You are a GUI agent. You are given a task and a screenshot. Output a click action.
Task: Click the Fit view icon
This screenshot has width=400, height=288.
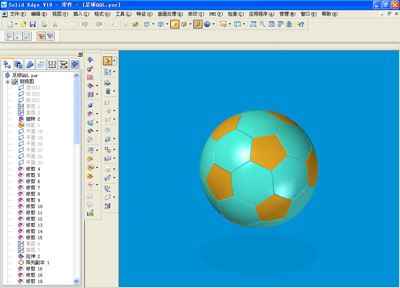(x=271, y=24)
